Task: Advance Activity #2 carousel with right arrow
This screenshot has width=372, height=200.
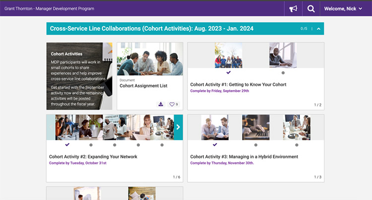Action: 178,128
